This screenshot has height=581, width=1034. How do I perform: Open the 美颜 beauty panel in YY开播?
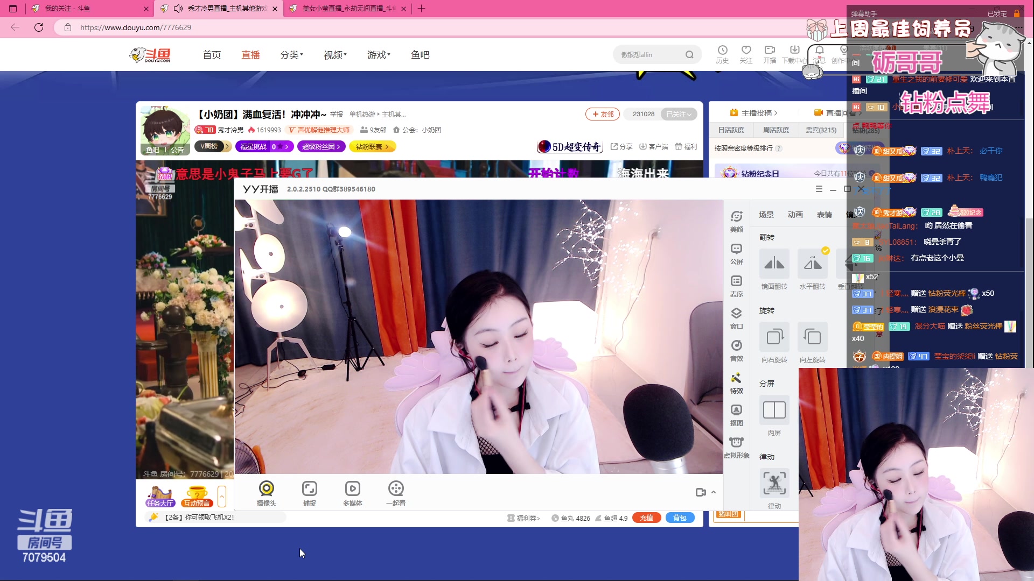pyautogui.click(x=736, y=221)
